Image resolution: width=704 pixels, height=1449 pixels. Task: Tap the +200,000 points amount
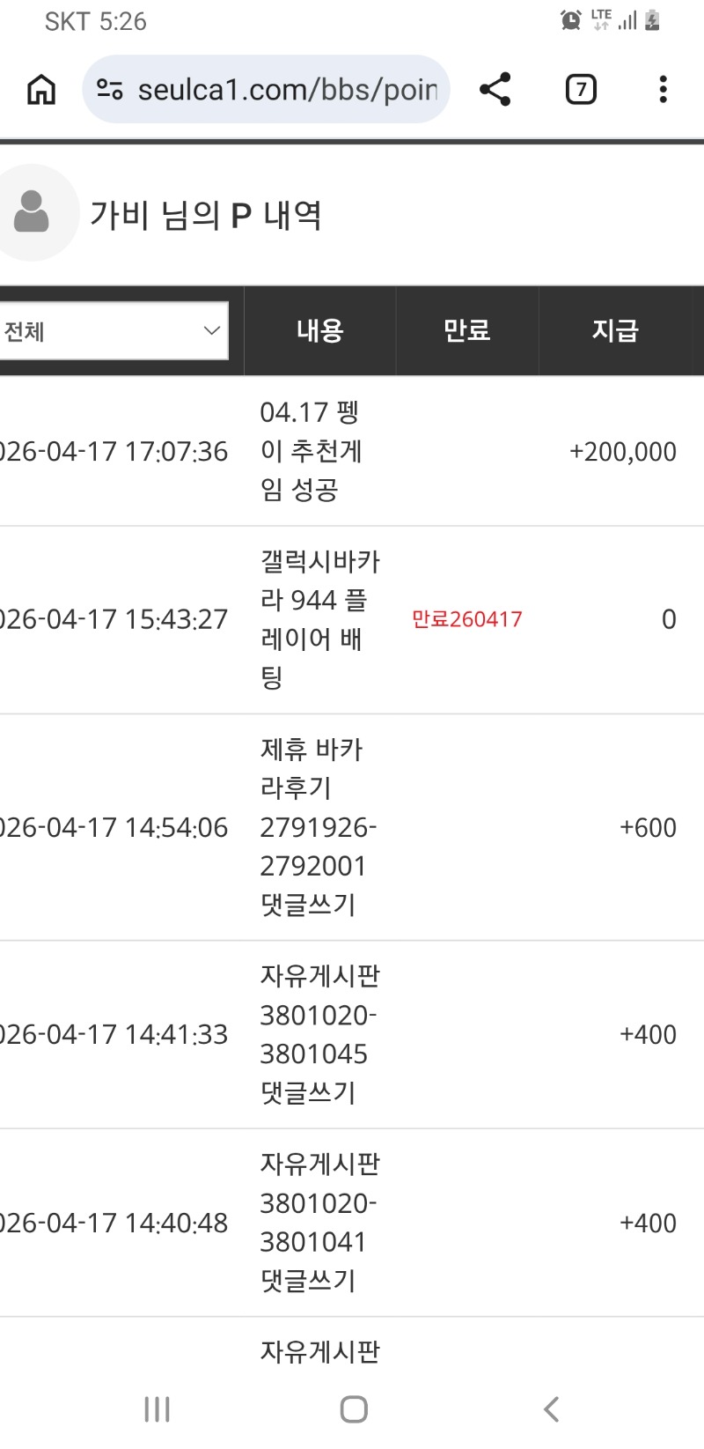click(x=622, y=452)
